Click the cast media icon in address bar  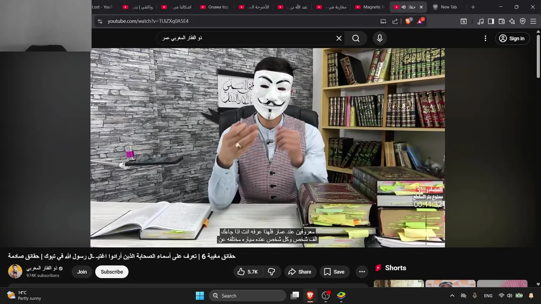[383, 21]
